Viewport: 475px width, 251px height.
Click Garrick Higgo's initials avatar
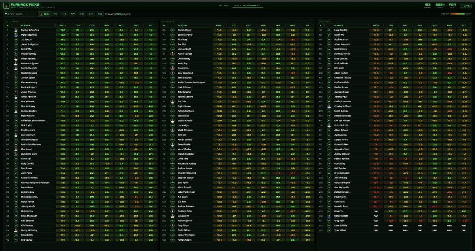[172, 30]
